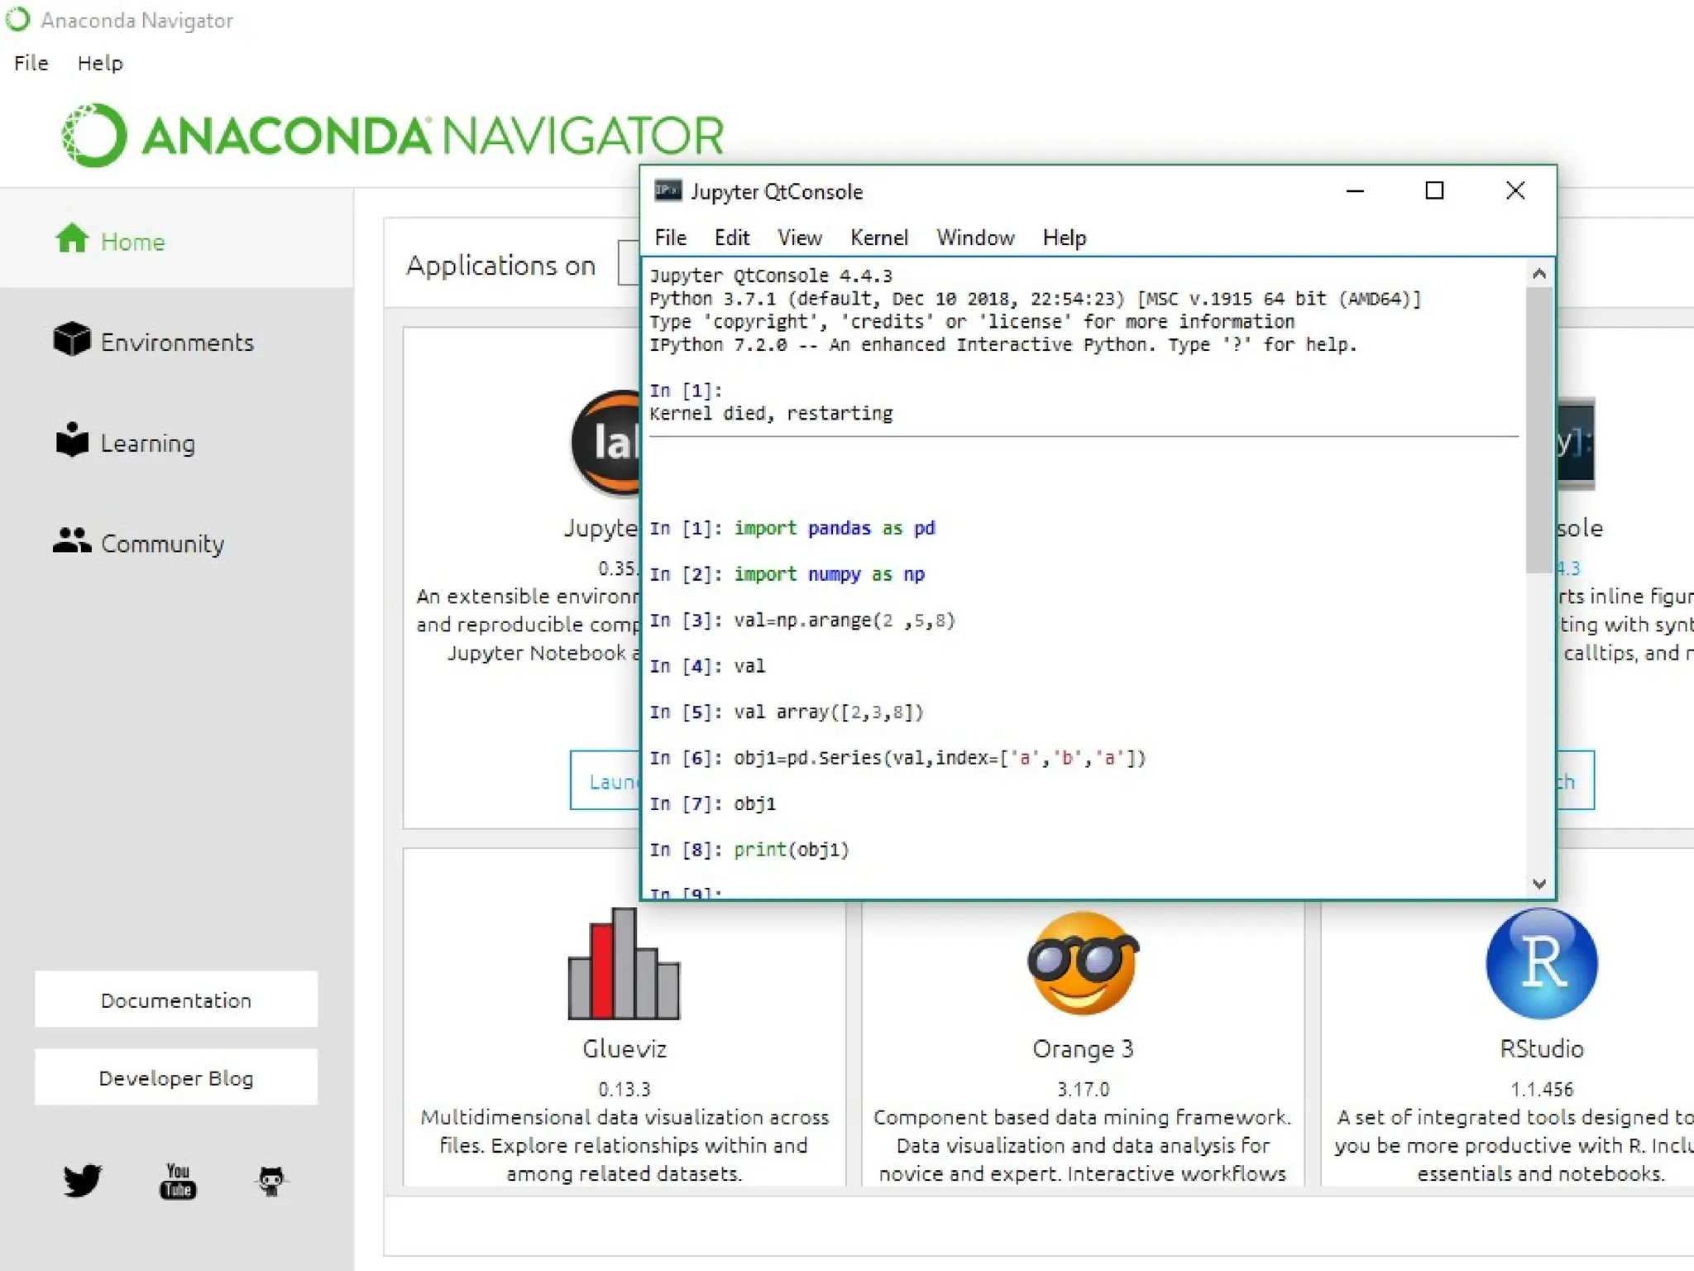This screenshot has height=1271, width=1694.
Task: Click the RStudio blue R icon
Action: coord(1541,963)
